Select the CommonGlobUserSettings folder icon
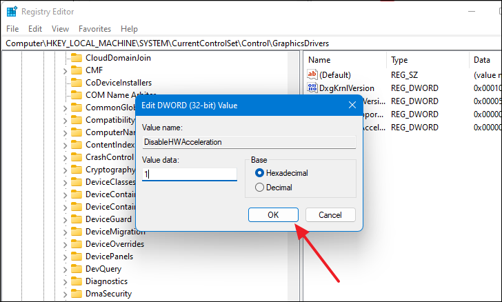Screen dimensions: 502x302 coord(76,108)
